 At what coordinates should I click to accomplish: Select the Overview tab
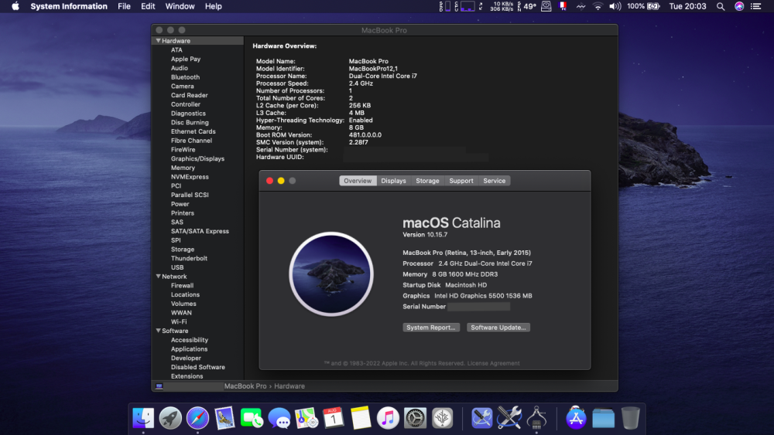[x=358, y=181]
